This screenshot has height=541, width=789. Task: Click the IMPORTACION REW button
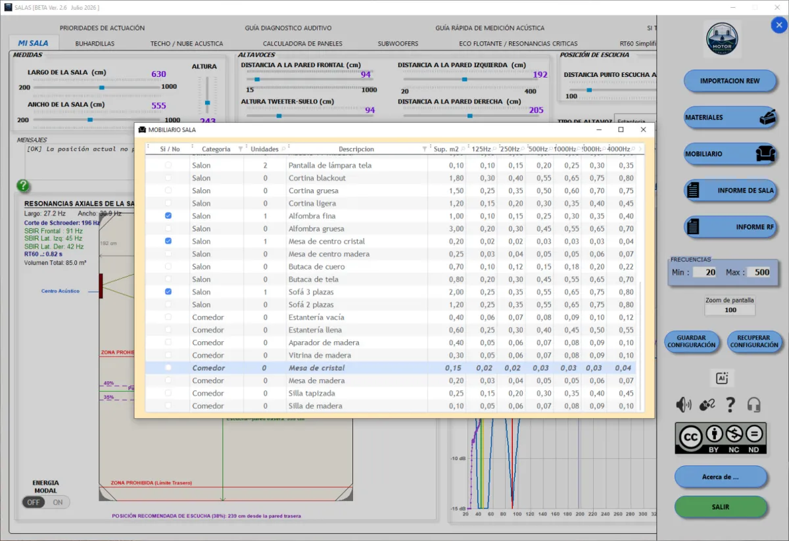coord(730,81)
